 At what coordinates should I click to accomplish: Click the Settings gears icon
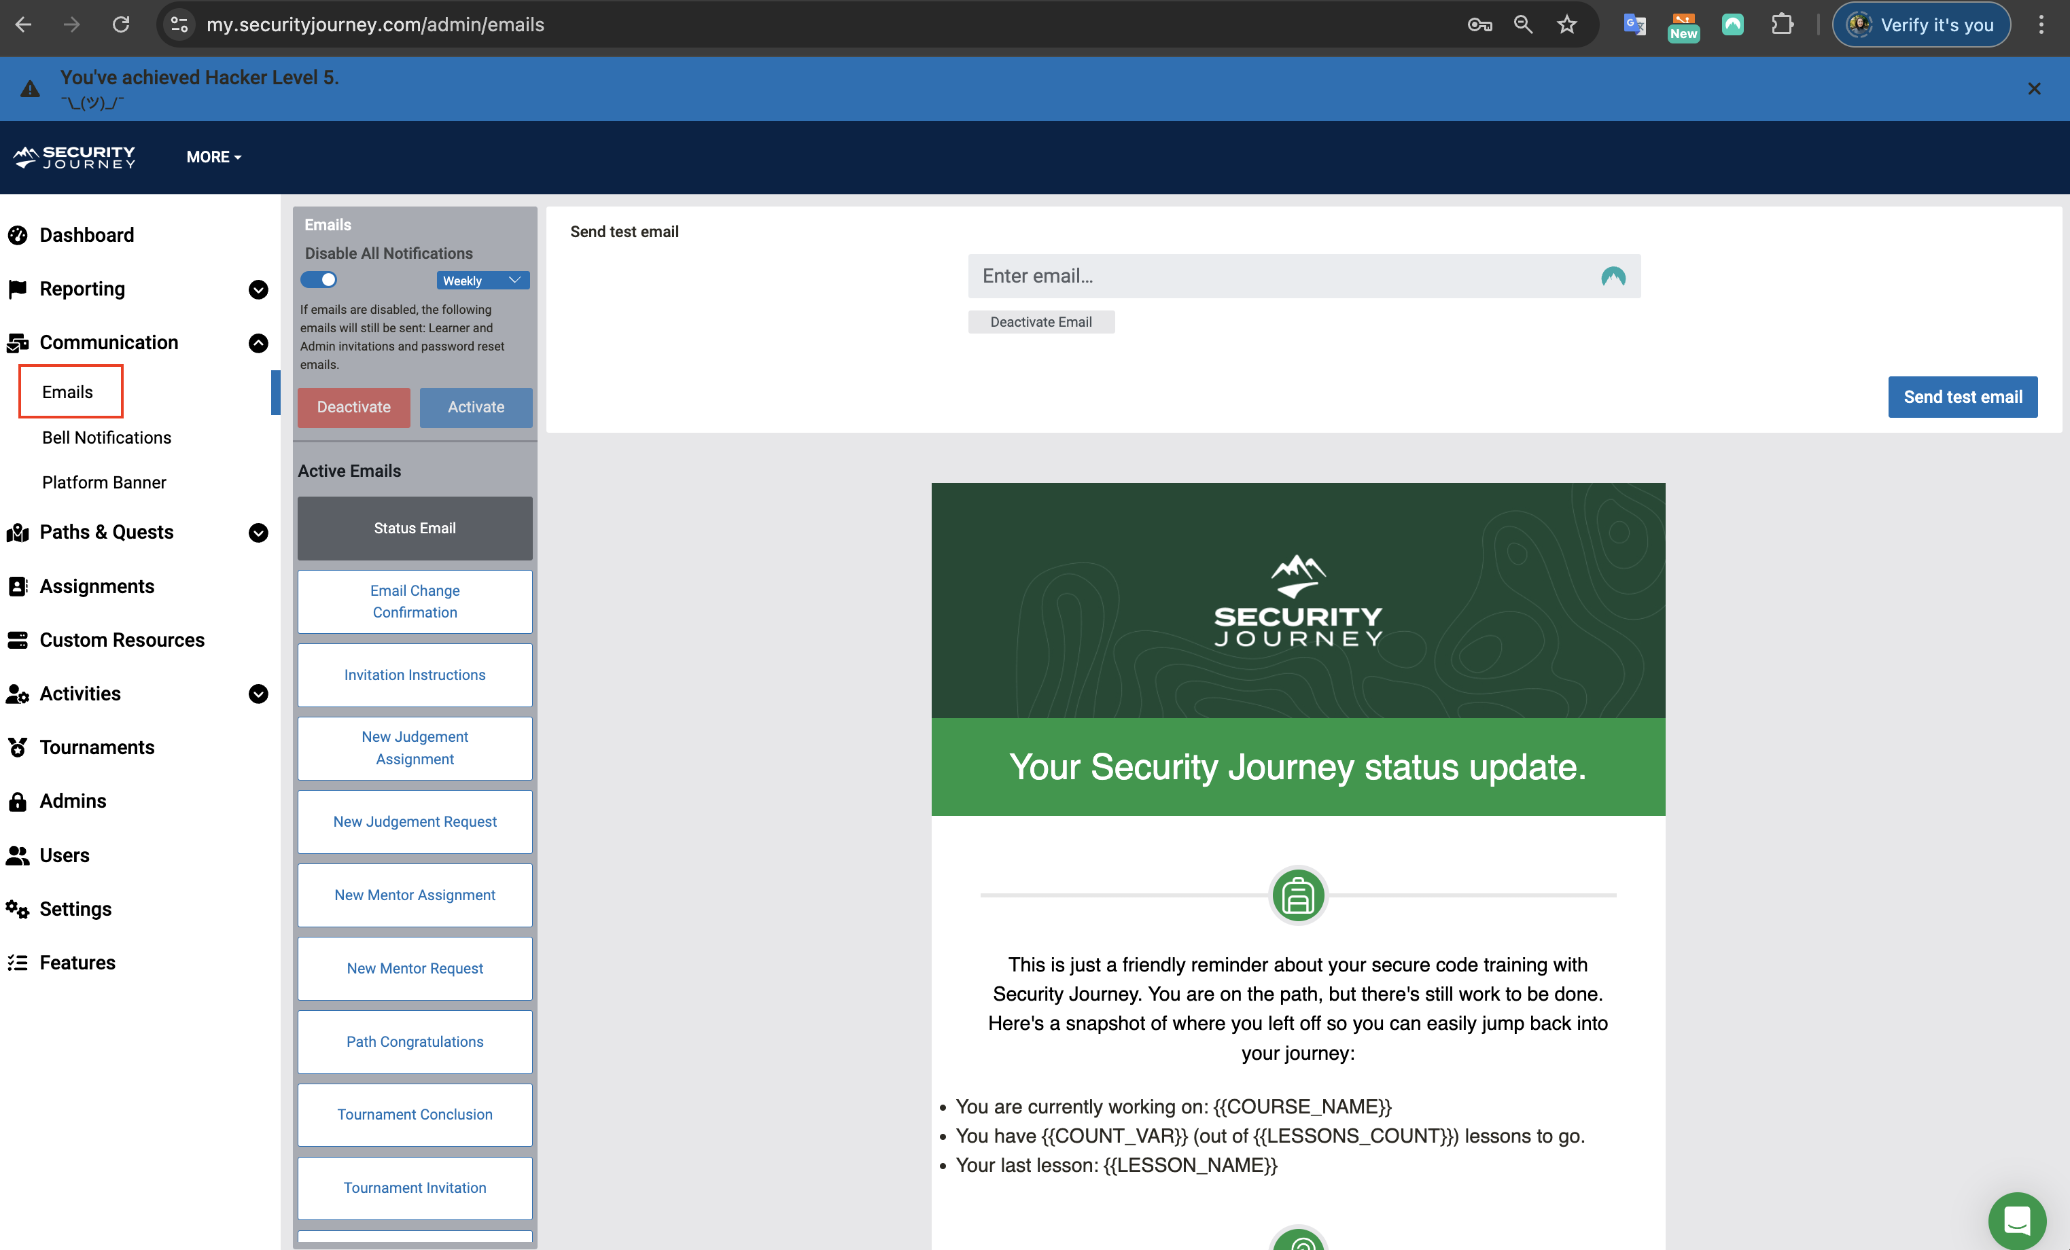pyautogui.click(x=18, y=908)
